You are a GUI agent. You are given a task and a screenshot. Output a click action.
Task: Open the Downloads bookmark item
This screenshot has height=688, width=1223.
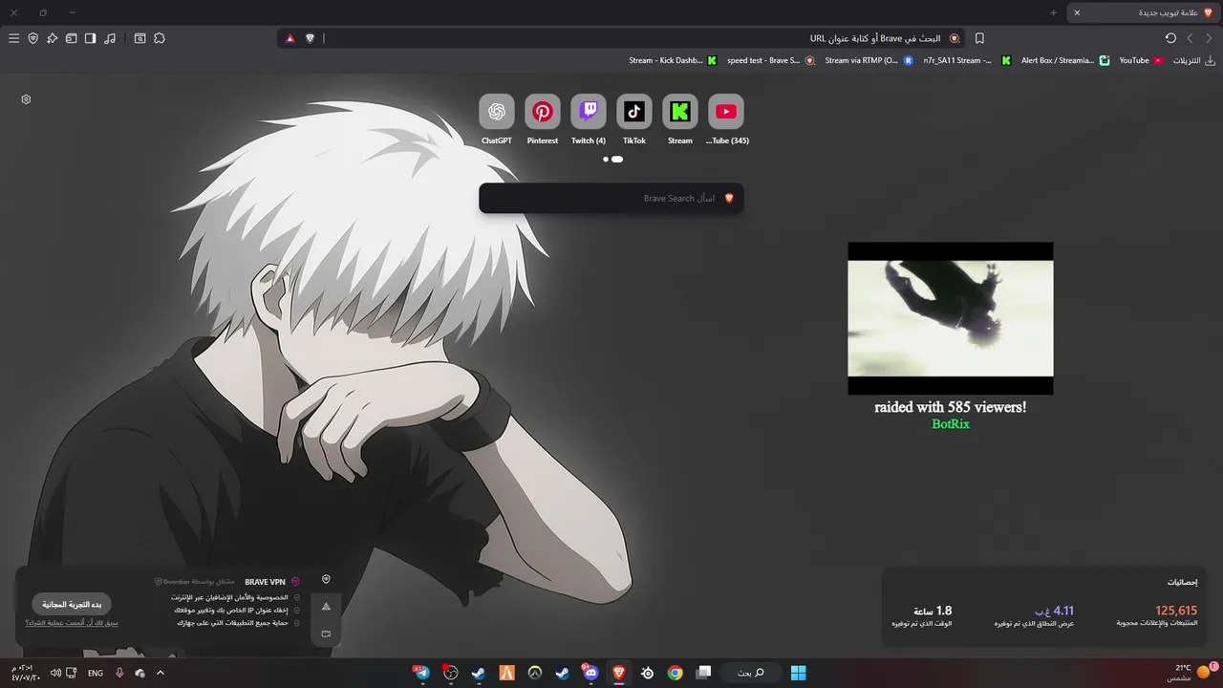coord(1192,60)
